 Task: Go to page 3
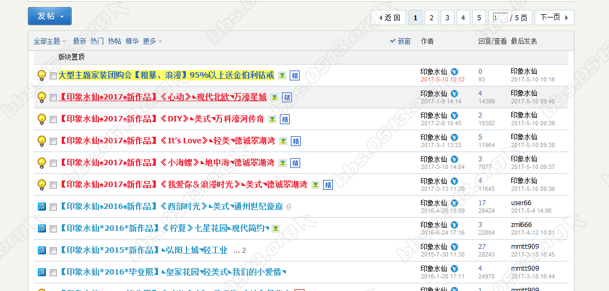point(447,18)
